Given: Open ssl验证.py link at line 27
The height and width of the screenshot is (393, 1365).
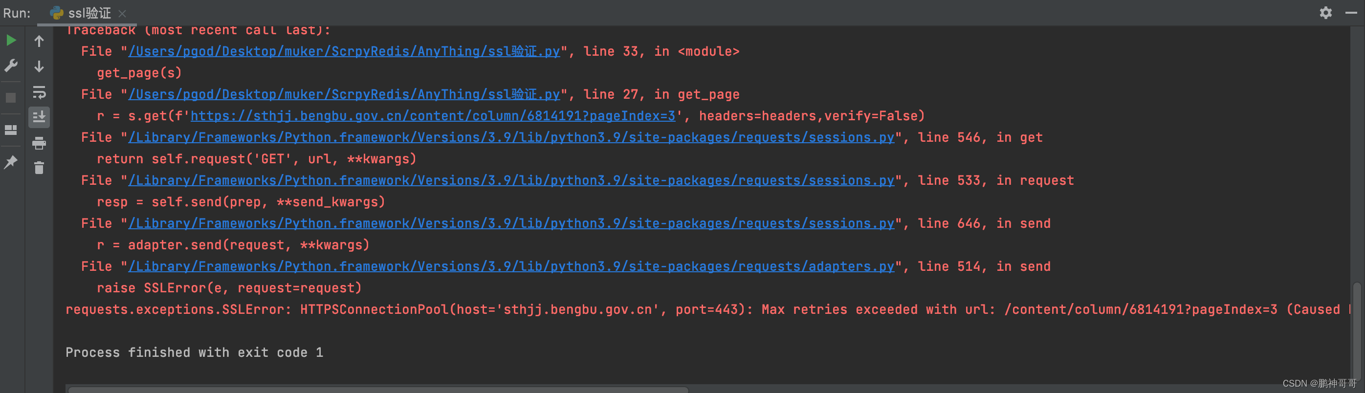Looking at the screenshot, I should (344, 94).
